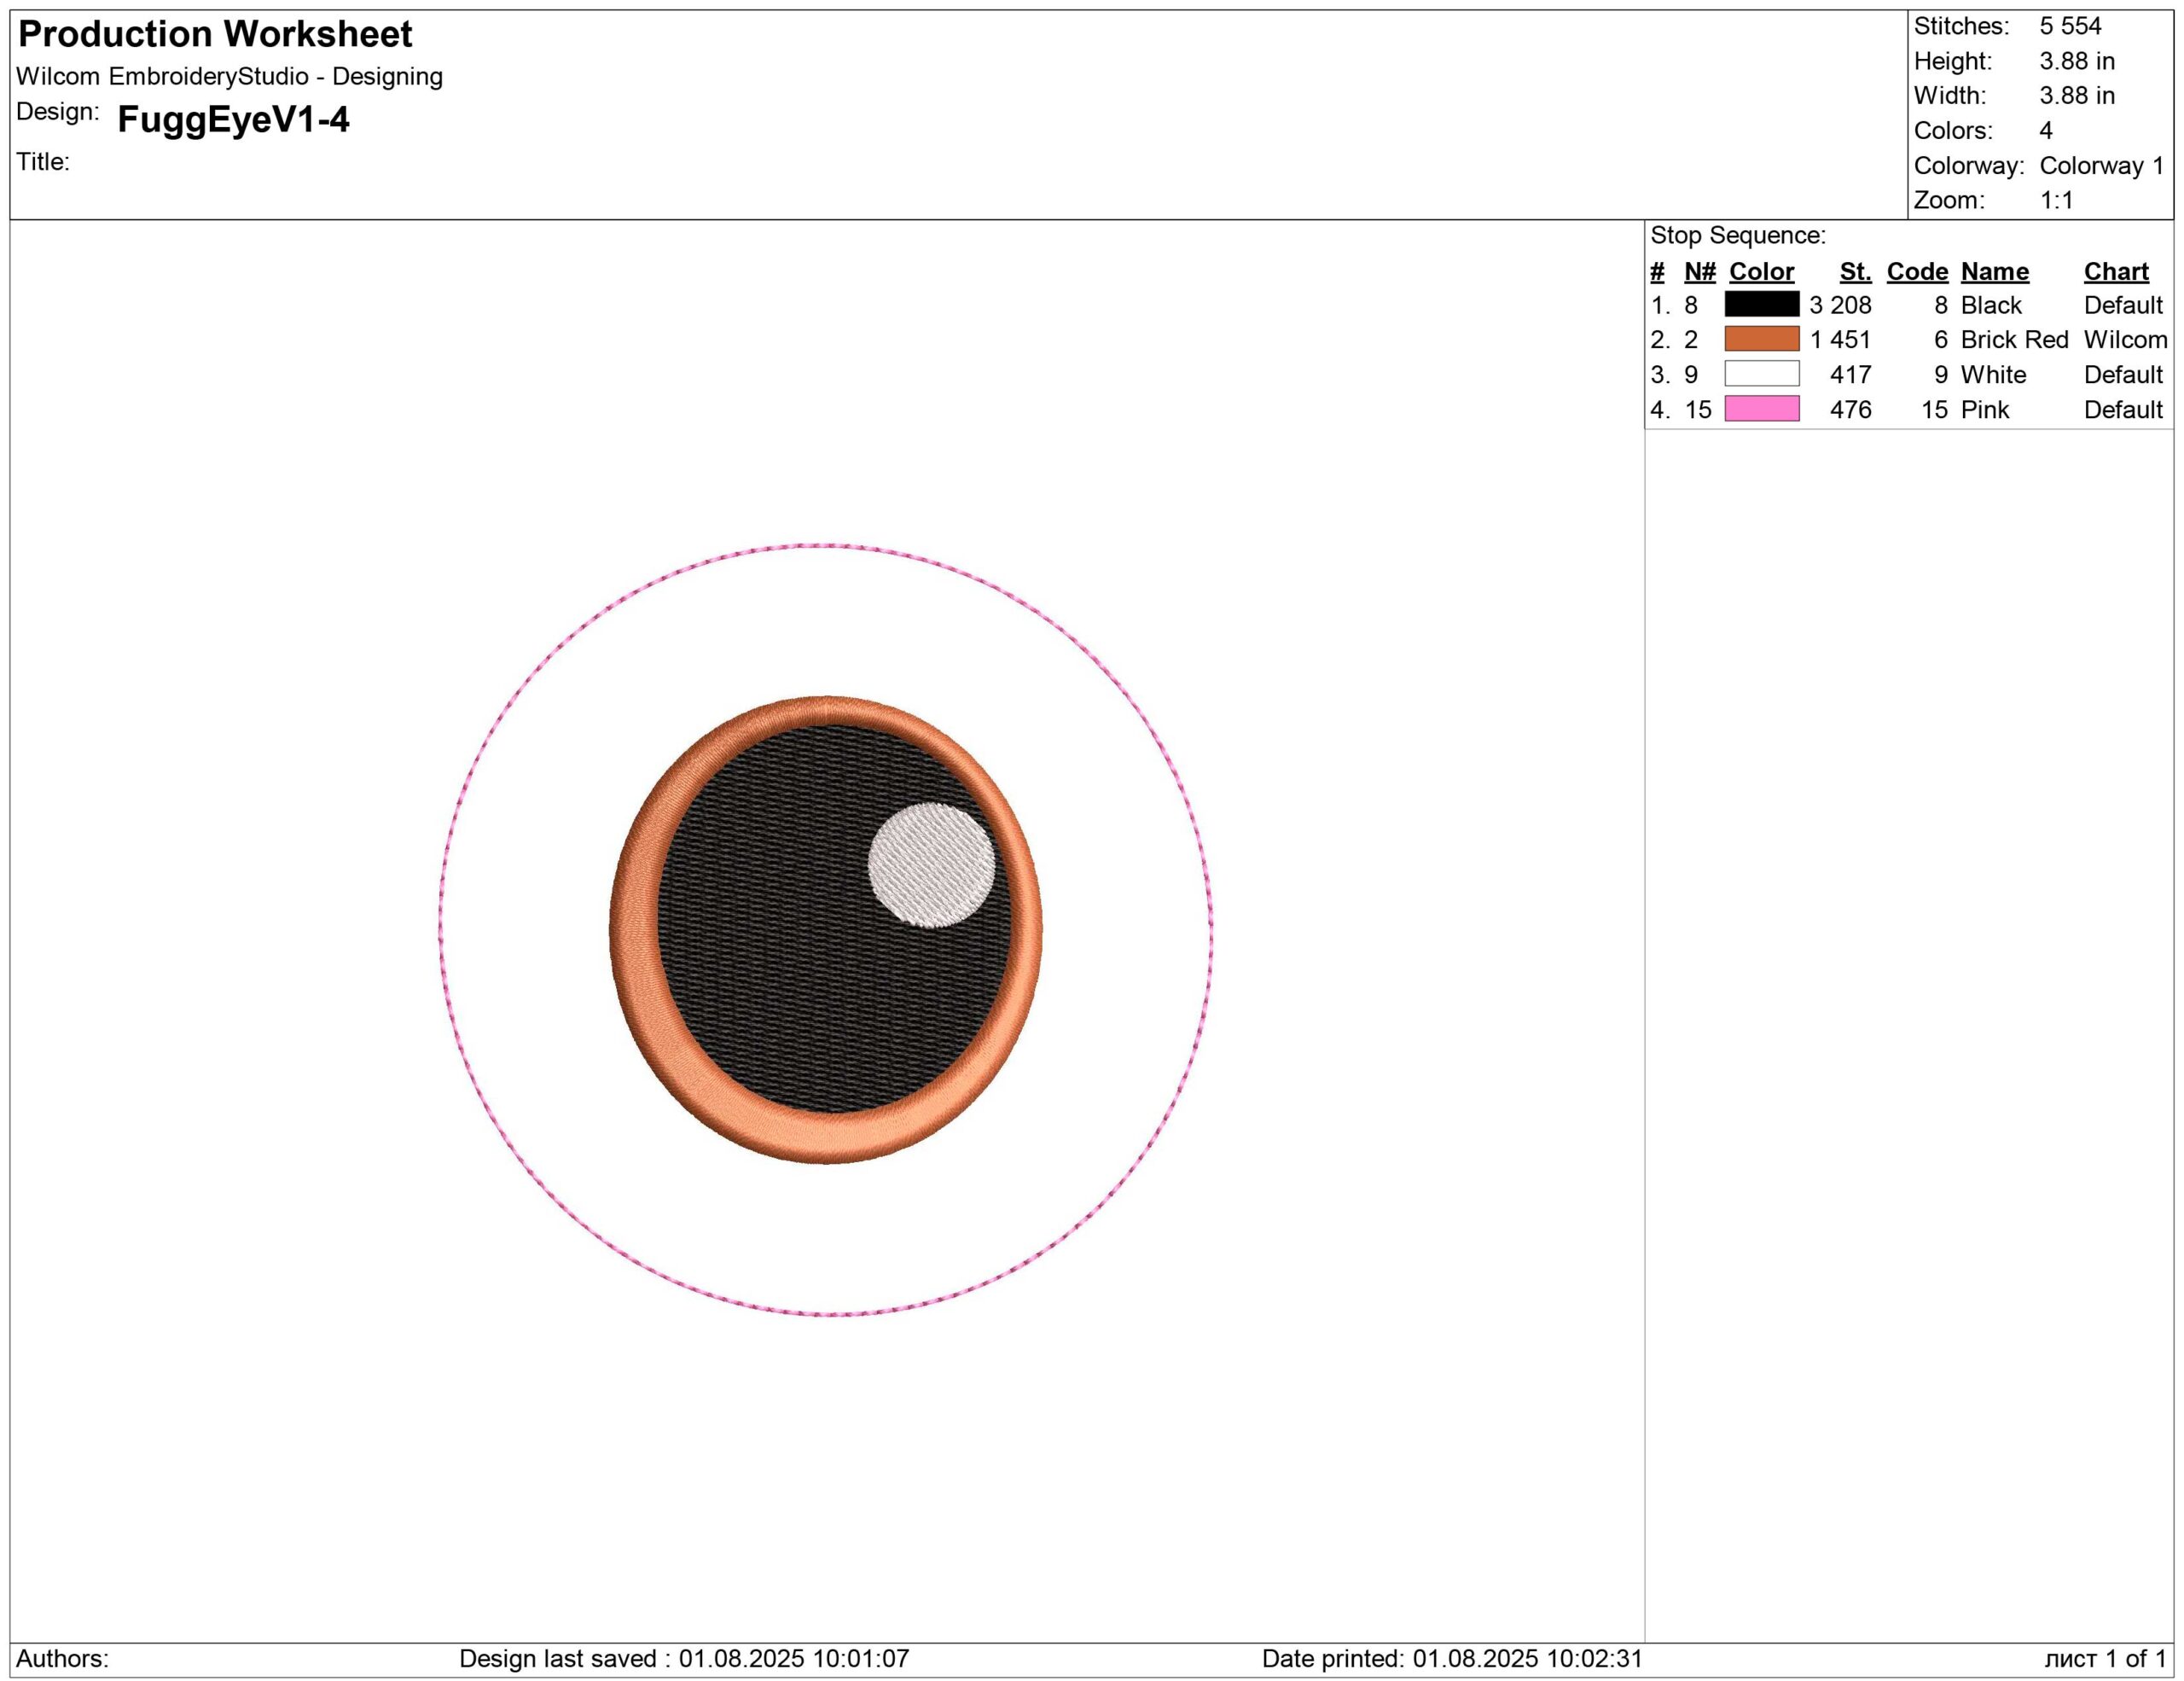Click the Chart column header
The image size is (2184, 1681).
coord(2116,271)
